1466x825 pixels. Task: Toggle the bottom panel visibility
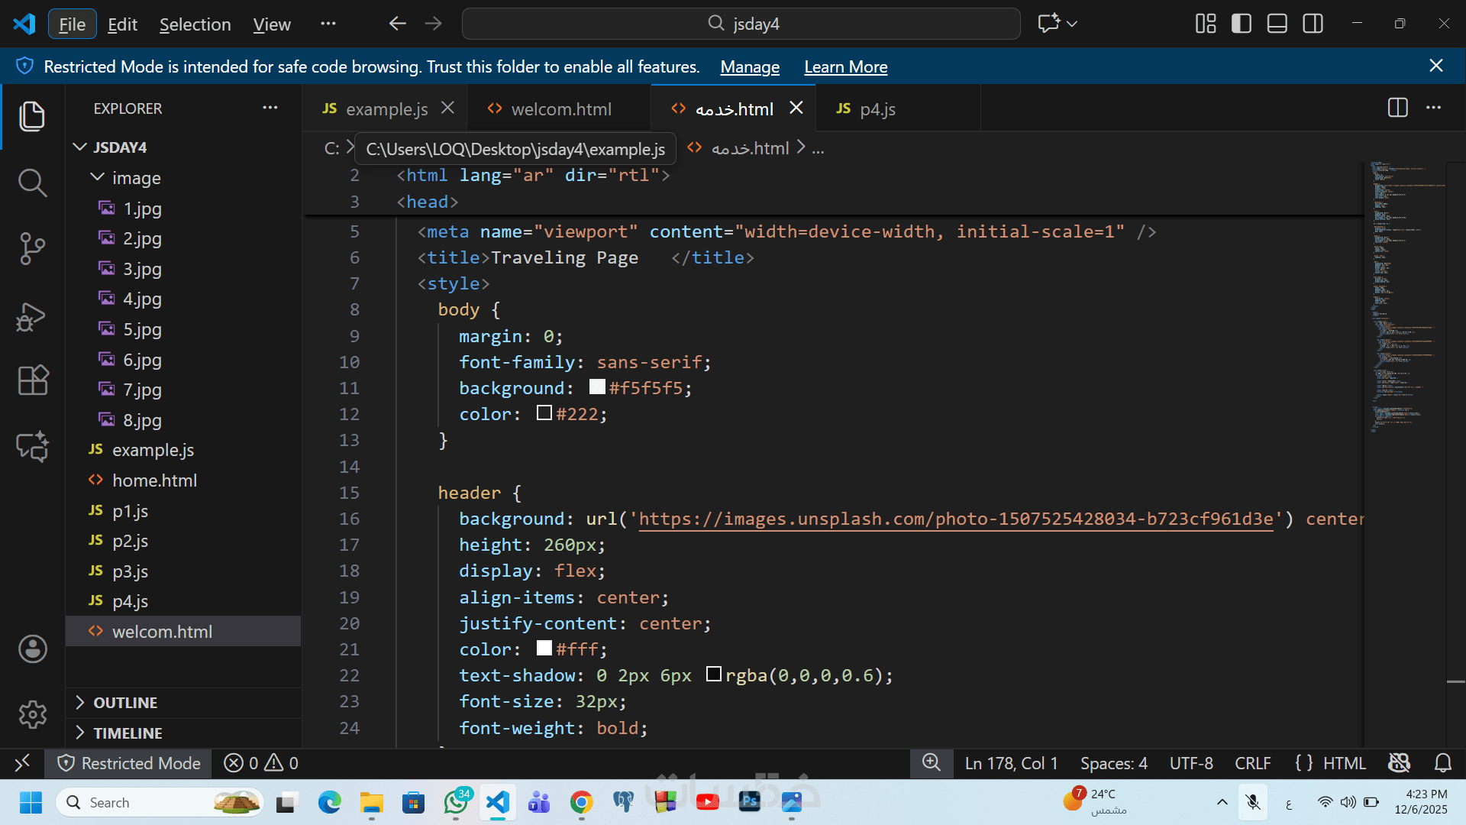click(x=1277, y=24)
